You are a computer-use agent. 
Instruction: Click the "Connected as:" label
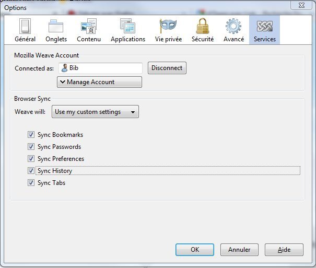pyautogui.click(x=34, y=68)
